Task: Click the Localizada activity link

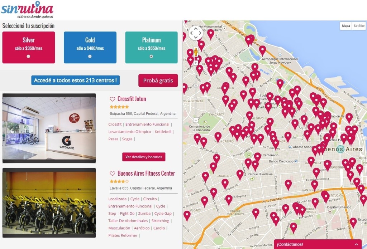Action: (117, 199)
